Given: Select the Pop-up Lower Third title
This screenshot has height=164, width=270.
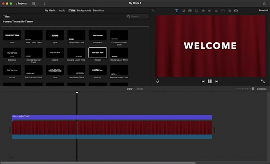Looking at the screenshot, I should point(119,70).
